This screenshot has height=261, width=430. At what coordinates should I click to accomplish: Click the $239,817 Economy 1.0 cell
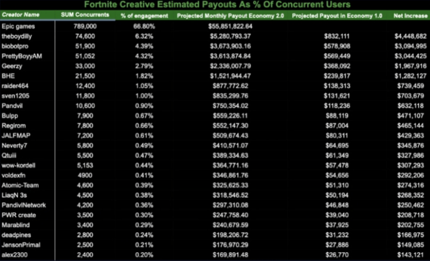[337, 76]
